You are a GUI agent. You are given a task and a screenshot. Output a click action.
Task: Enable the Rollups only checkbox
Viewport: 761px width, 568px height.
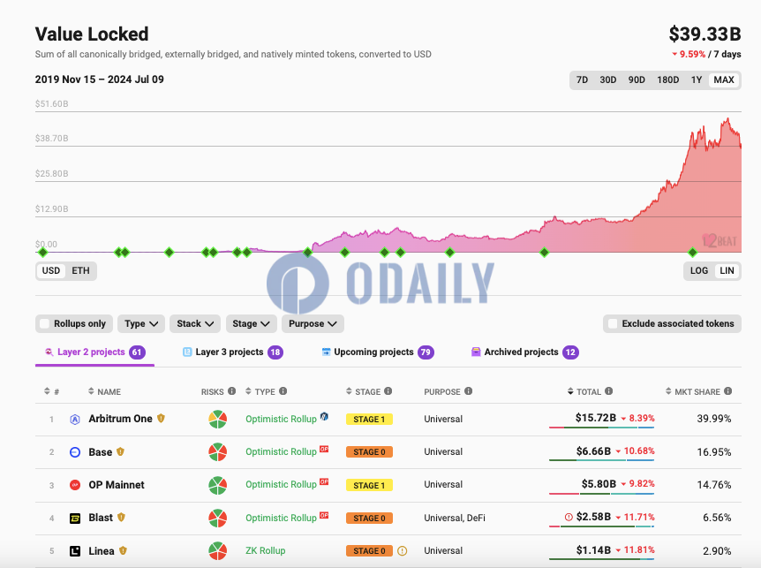pyautogui.click(x=45, y=324)
